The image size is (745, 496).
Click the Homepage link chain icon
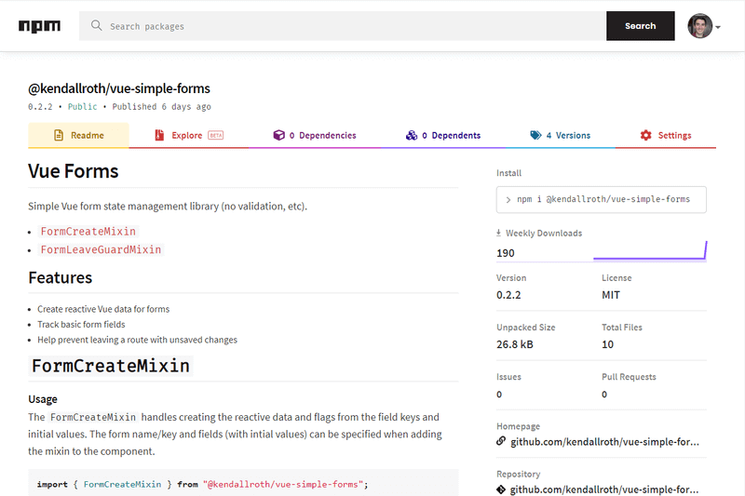[x=502, y=441]
